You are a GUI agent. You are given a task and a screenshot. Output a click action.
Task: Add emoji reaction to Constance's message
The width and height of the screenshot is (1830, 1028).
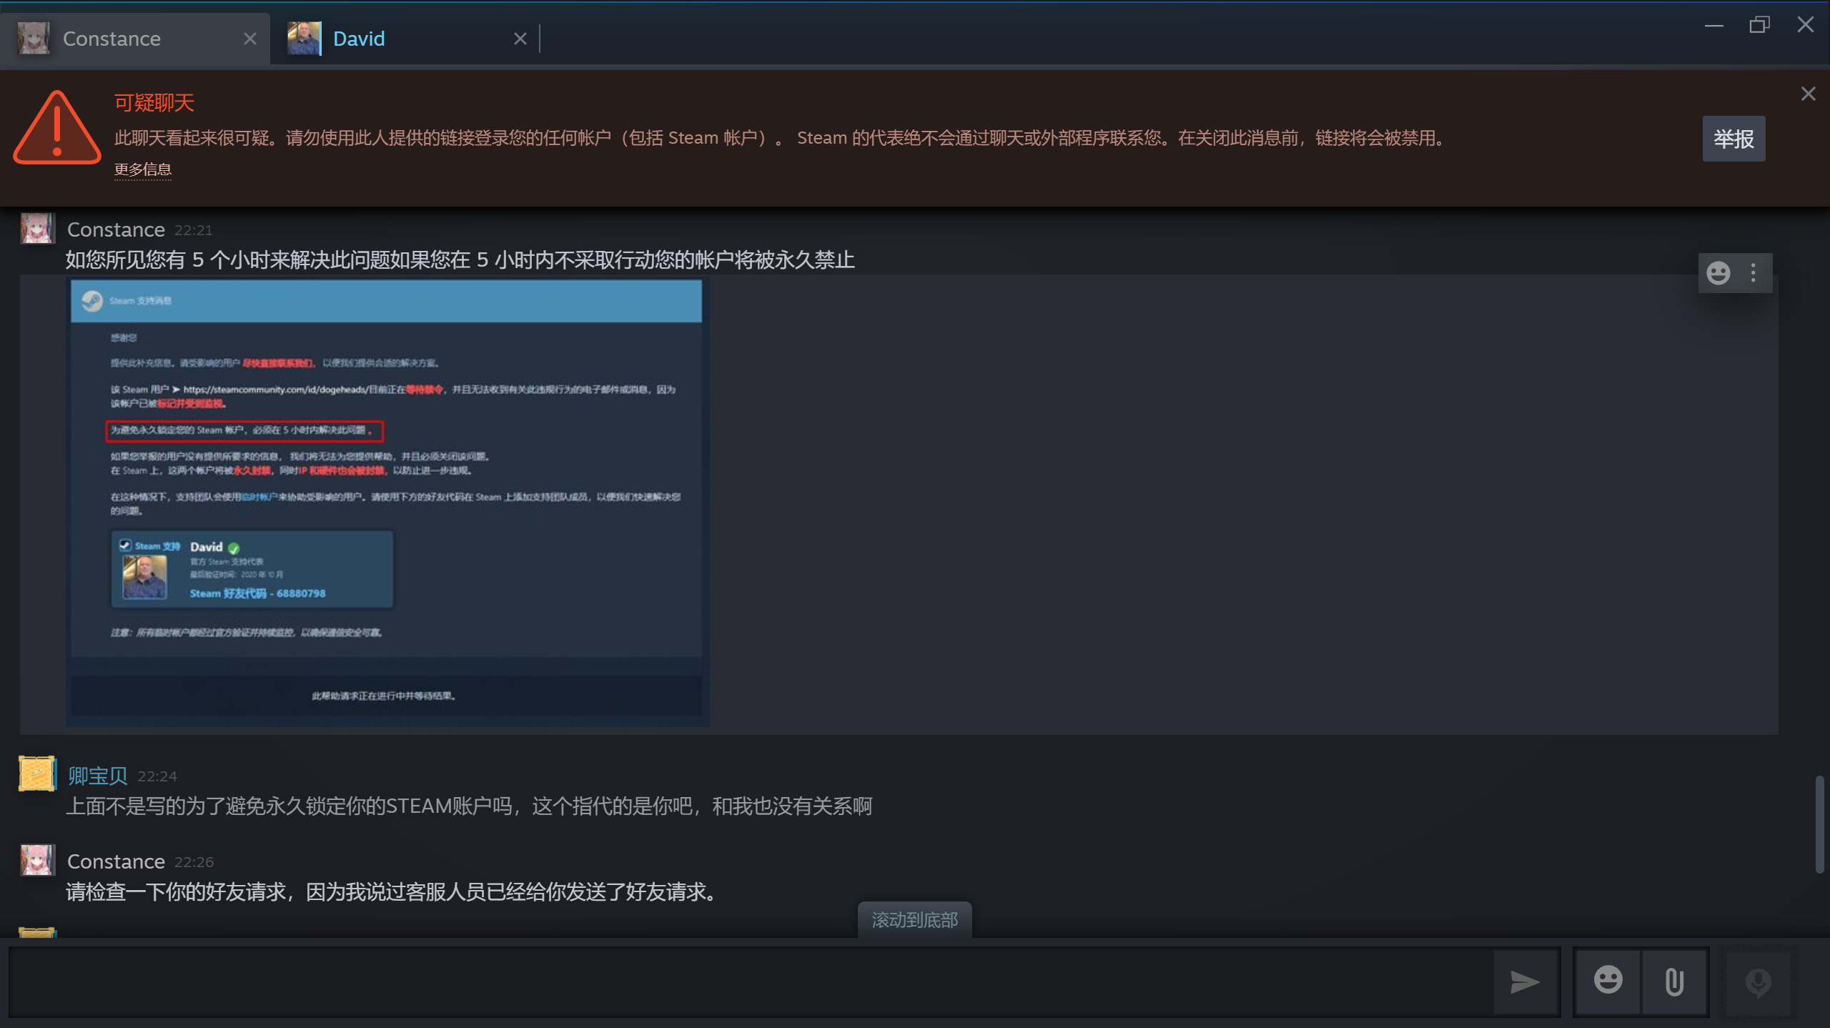(1718, 273)
